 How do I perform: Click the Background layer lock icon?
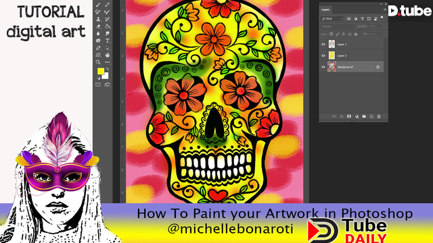tap(378, 67)
